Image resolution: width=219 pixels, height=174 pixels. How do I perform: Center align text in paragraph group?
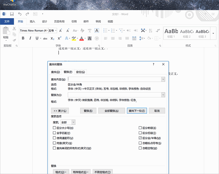(x=113, y=38)
